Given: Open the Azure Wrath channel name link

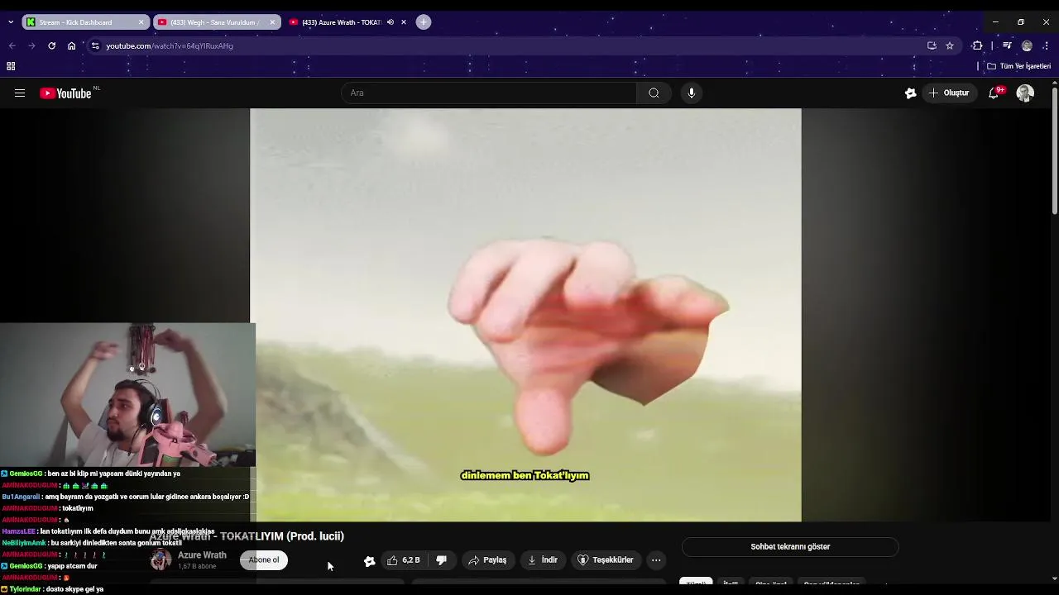Looking at the screenshot, I should click(x=202, y=555).
